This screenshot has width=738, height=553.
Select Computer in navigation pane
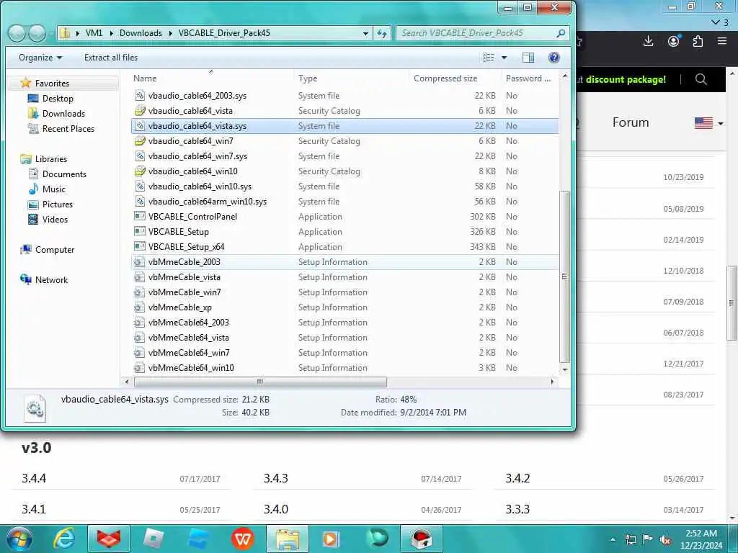(55, 250)
